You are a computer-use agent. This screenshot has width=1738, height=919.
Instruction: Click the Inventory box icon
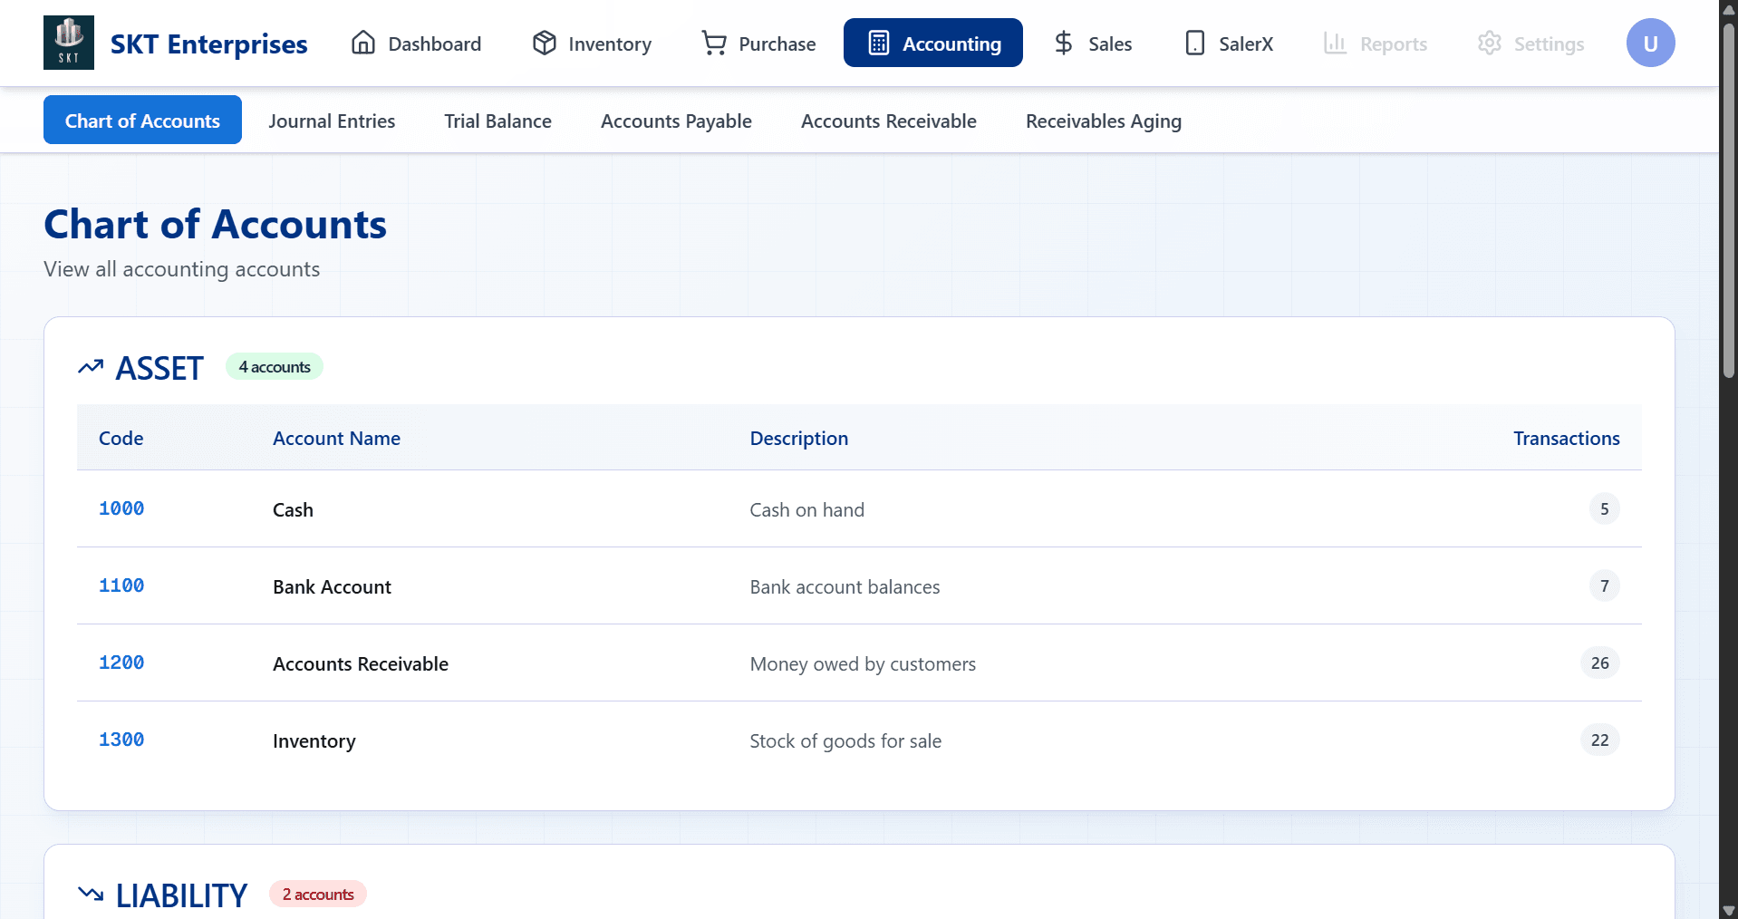[544, 43]
